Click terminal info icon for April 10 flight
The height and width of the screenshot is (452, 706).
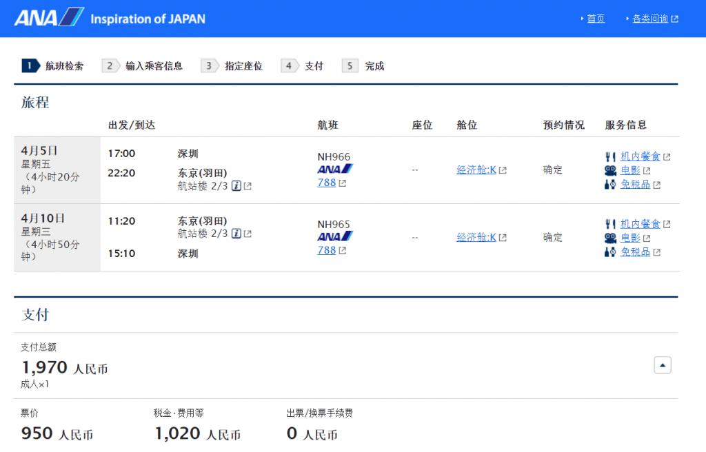point(236,234)
